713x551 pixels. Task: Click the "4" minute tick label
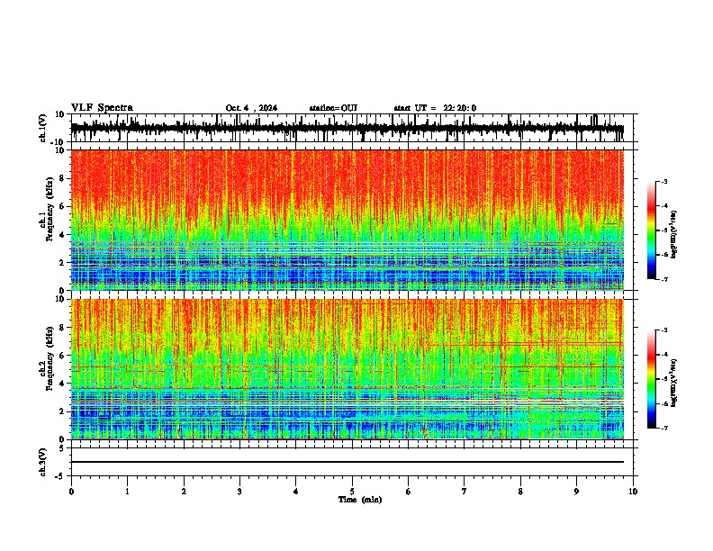click(296, 492)
